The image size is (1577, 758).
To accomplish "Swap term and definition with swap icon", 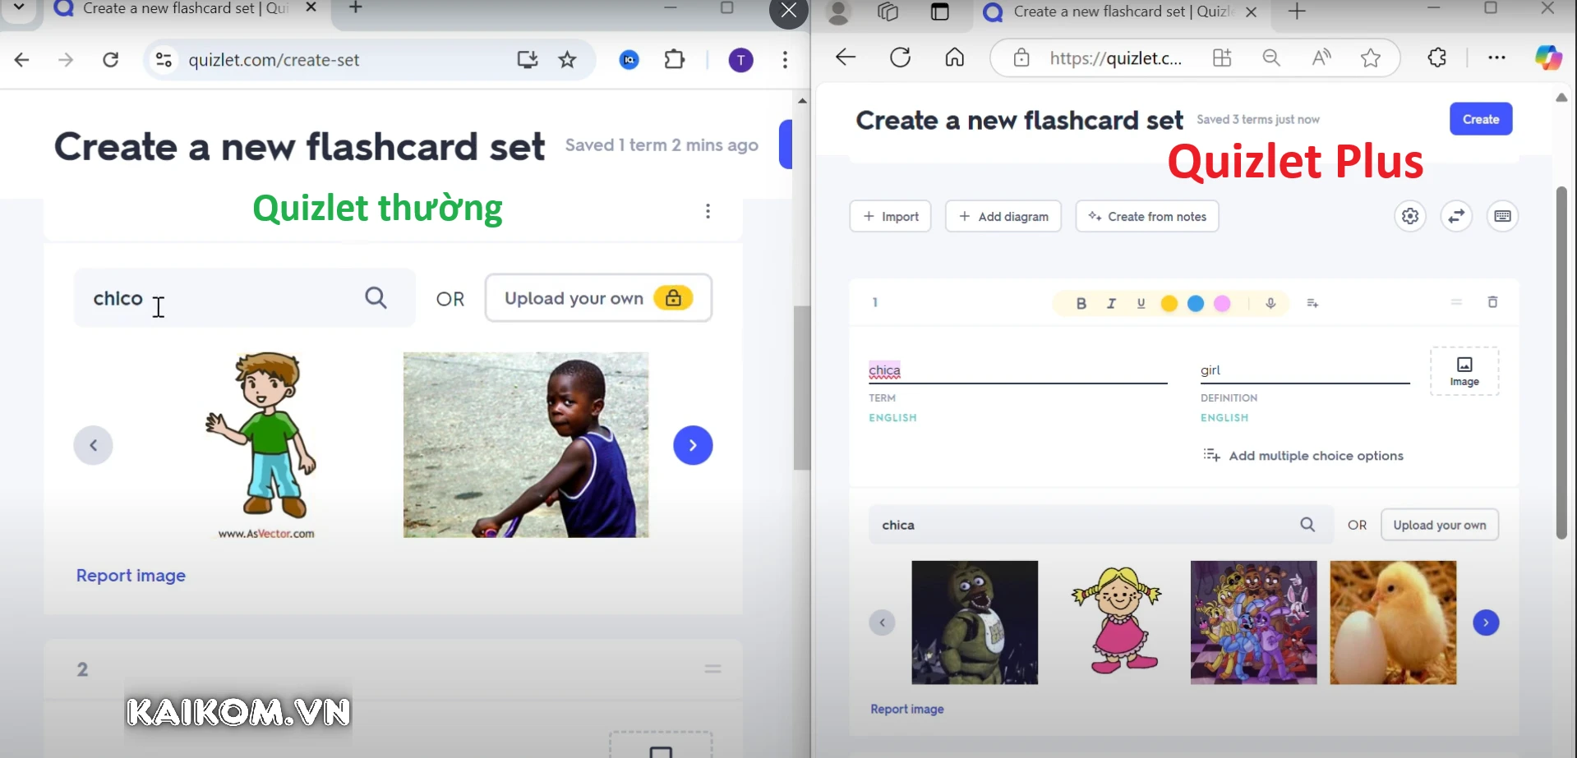I will pos(1456,216).
